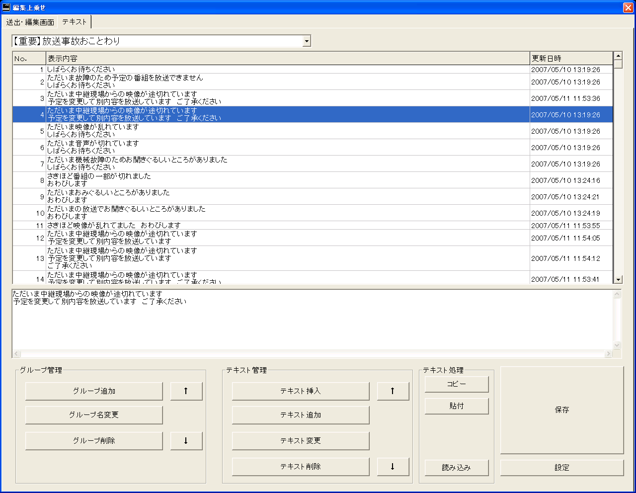
Task: Select row 12 in the message list
Action: (x=313, y=238)
